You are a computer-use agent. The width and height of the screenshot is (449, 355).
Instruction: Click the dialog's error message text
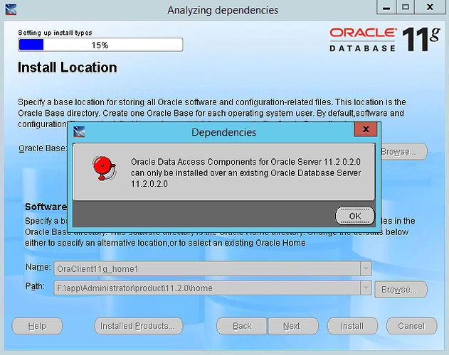[245, 173]
